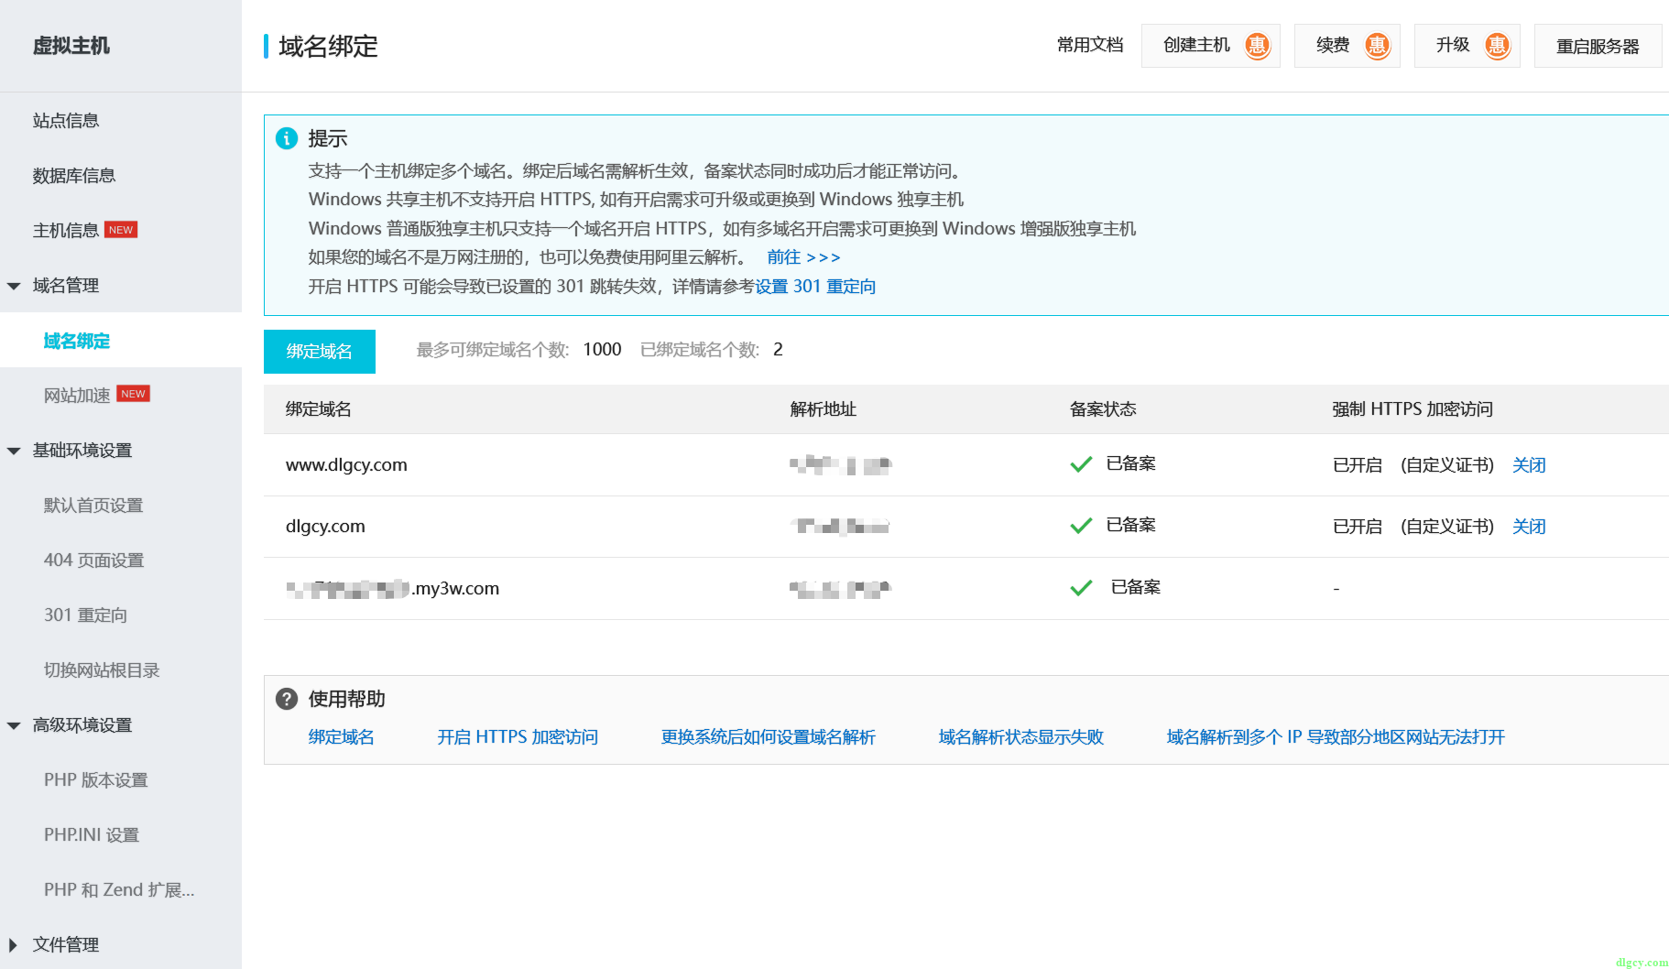Click the 续费 button
Image resolution: width=1669 pixels, height=969 pixels.
tap(1347, 46)
